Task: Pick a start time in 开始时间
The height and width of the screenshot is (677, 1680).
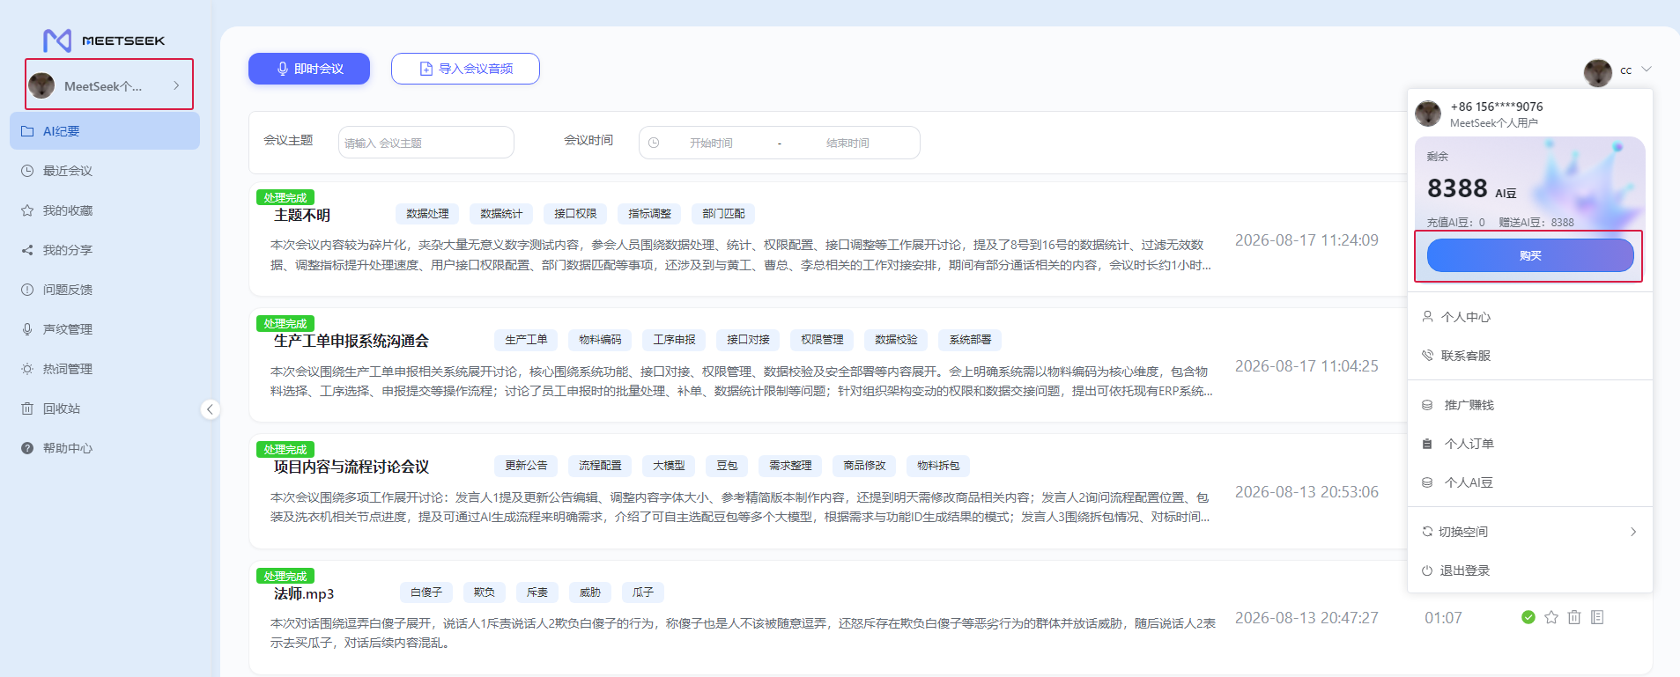Action: pos(711,143)
